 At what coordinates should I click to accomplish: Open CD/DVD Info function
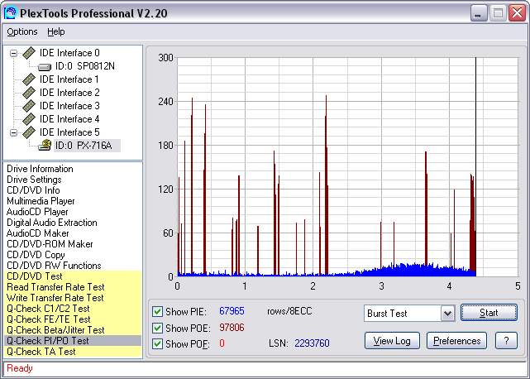(33, 190)
